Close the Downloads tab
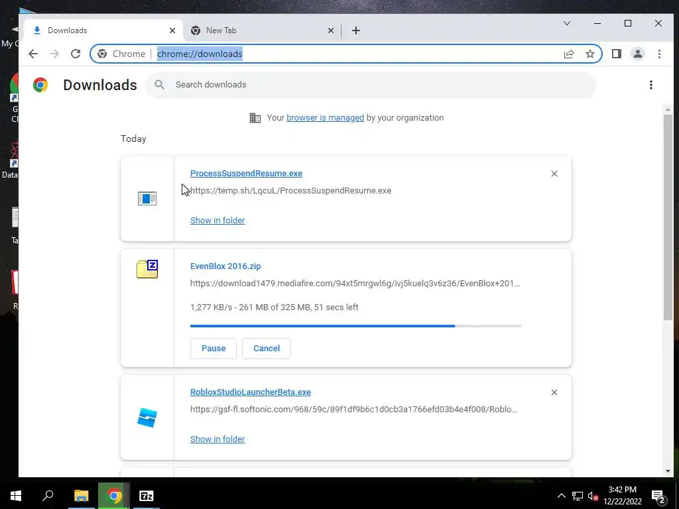 pyautogui.click(x=172, y=30)
